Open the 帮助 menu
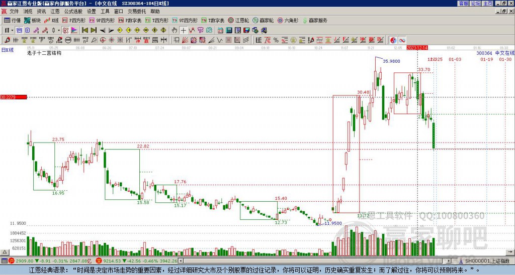The image size is (515, 275). click(155, 12)
